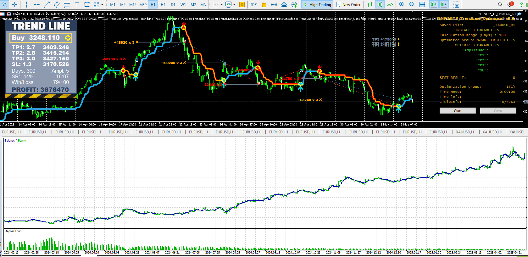The width and height of the screenshot is (528, 257).
Task: Open the tile windows grid icon
Action: [x=422, y=4]
